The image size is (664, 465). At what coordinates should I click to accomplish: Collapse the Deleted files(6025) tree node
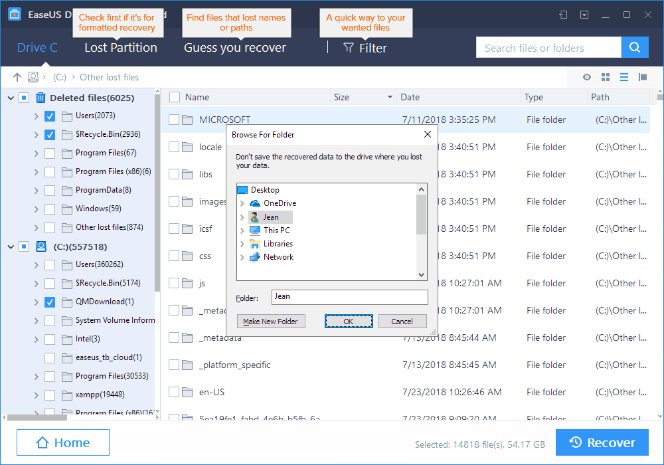tap(11, 98)
